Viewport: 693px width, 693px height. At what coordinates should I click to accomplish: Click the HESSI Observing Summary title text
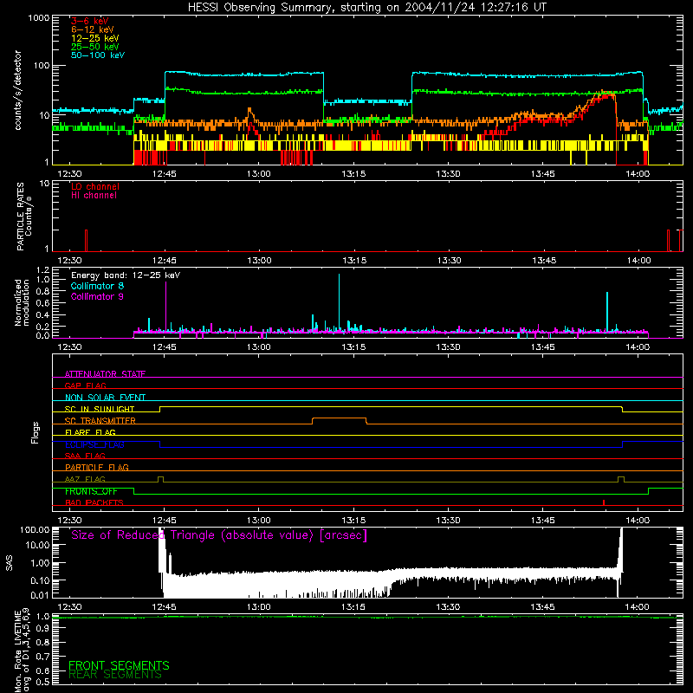pyautogui.click(x=366, y=8)
